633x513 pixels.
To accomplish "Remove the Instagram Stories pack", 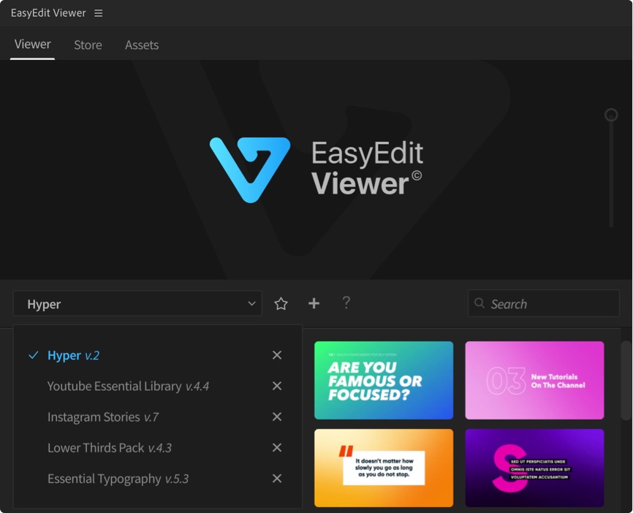I will click(277, 417).
